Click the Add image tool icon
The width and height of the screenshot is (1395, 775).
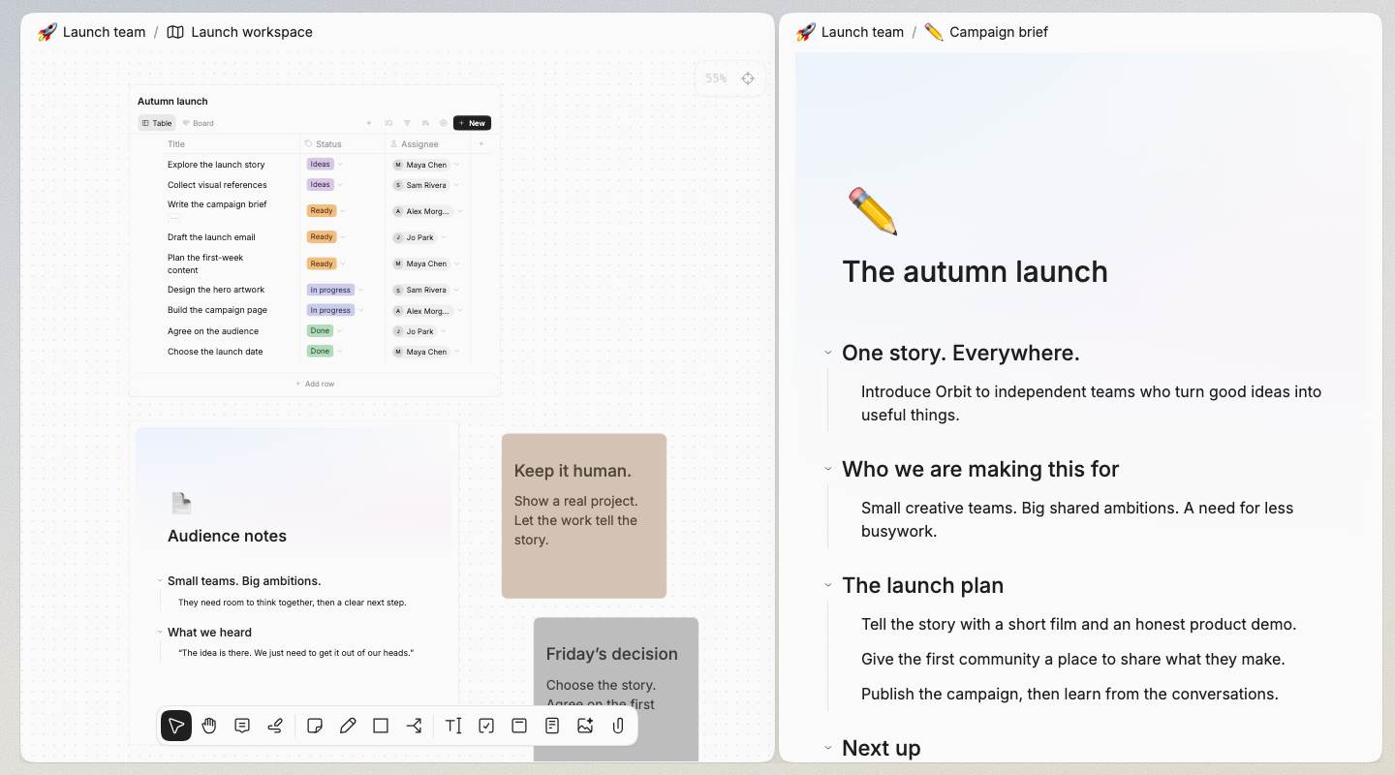[x=585, y=726]
